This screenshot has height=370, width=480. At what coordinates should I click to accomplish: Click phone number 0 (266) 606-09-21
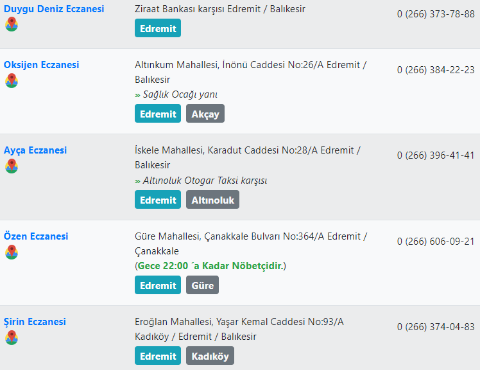pos(436,242)
